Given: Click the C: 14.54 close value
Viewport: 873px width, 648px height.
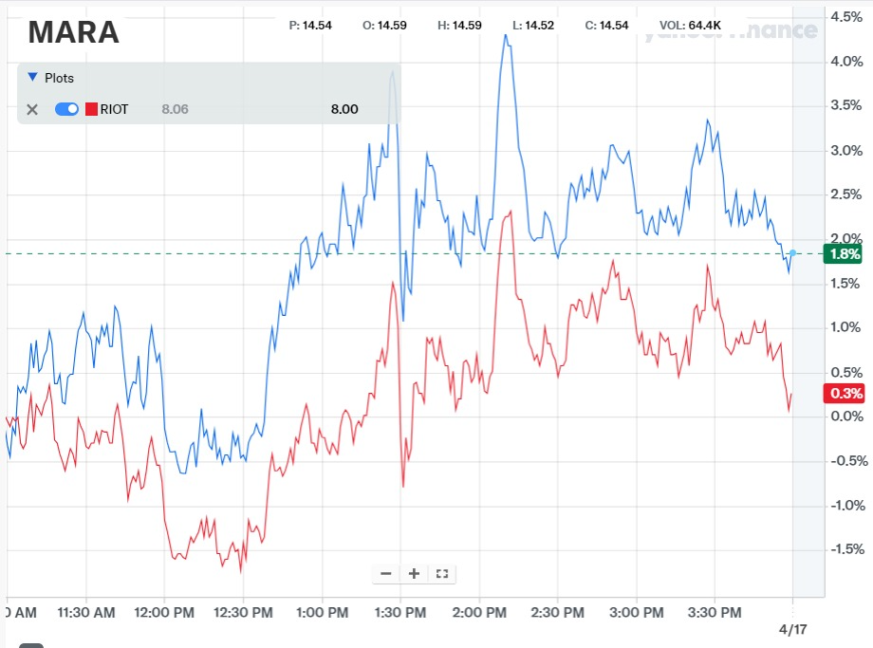Looking at the screenshot, I should click(x=606, y=25).
